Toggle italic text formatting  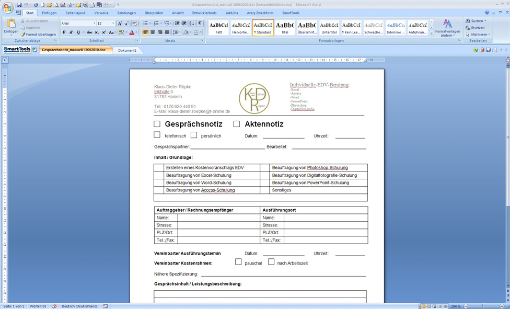pyautogui.click(x=71, y=32)
